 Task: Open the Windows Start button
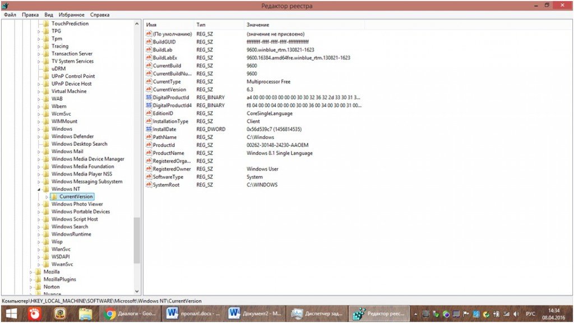point(12,314)
